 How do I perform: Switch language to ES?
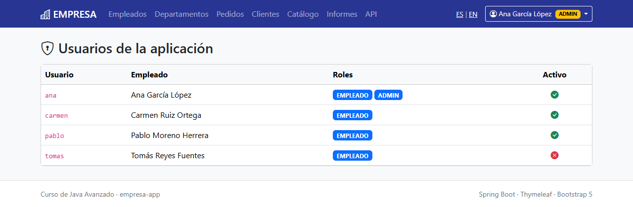point(460,14)
